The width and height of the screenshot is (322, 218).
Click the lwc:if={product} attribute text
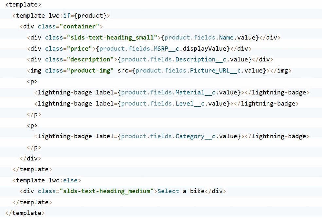pyautogui.click(x=78, y=16)
